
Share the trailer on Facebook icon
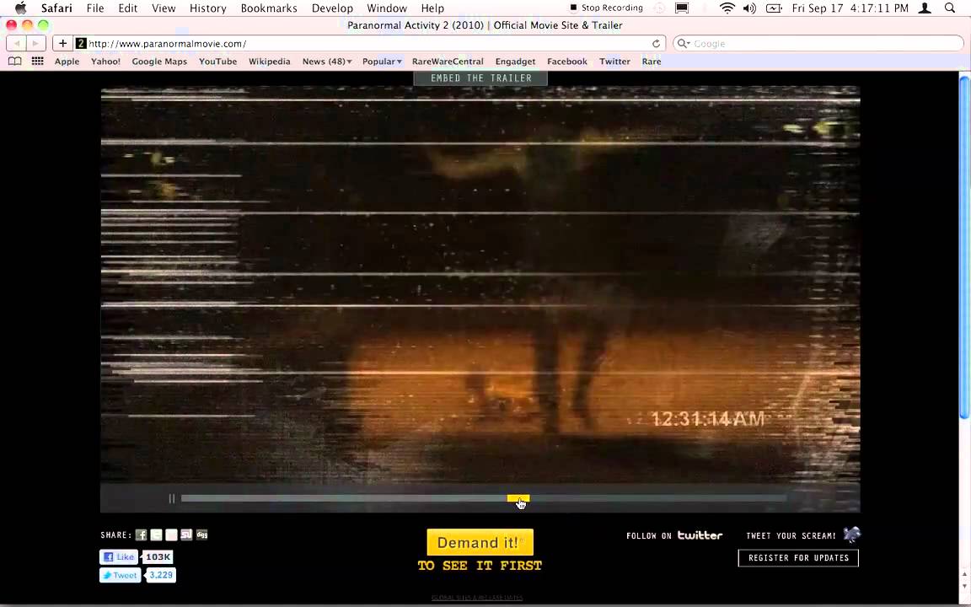tap(142, 534)
